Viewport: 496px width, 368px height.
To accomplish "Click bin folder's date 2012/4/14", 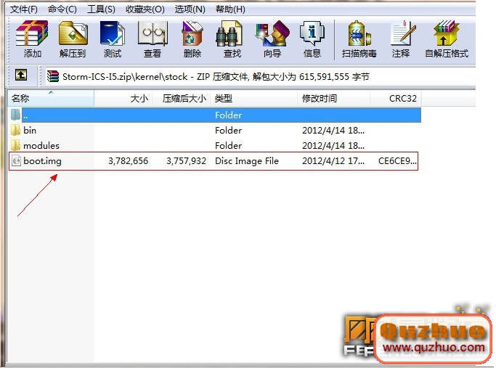I will click(333, 130).
